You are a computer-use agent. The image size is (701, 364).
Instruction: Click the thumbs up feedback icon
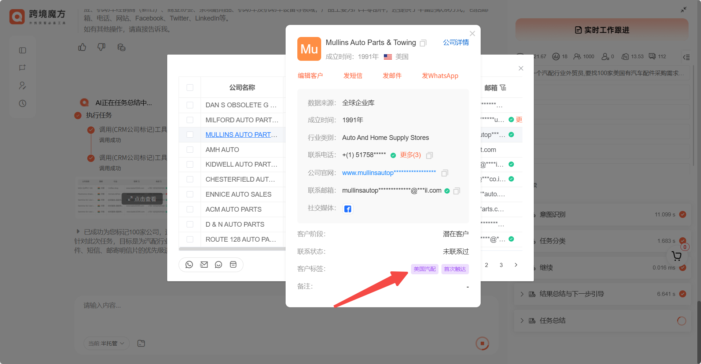click(x=82, y=47)
